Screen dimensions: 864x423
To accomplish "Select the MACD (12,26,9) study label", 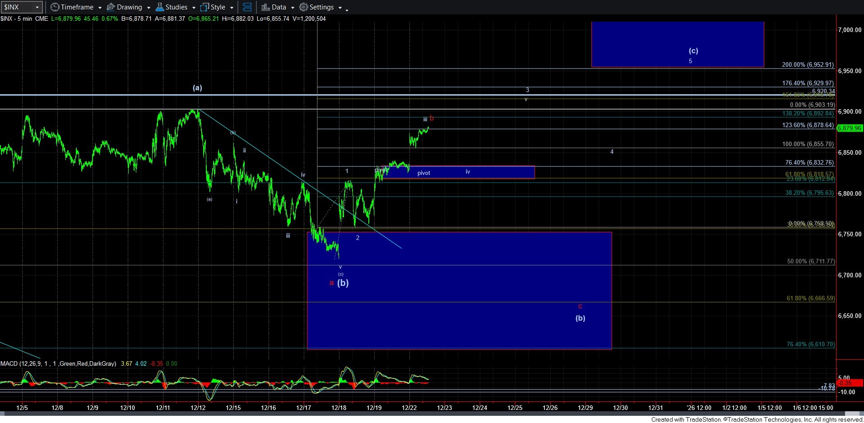I will 58,363.
